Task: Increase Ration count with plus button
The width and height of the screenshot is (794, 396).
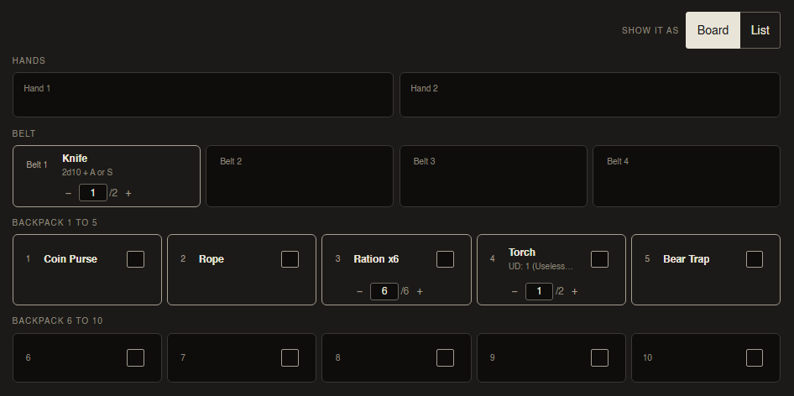Action: click(x=420, y=291)
